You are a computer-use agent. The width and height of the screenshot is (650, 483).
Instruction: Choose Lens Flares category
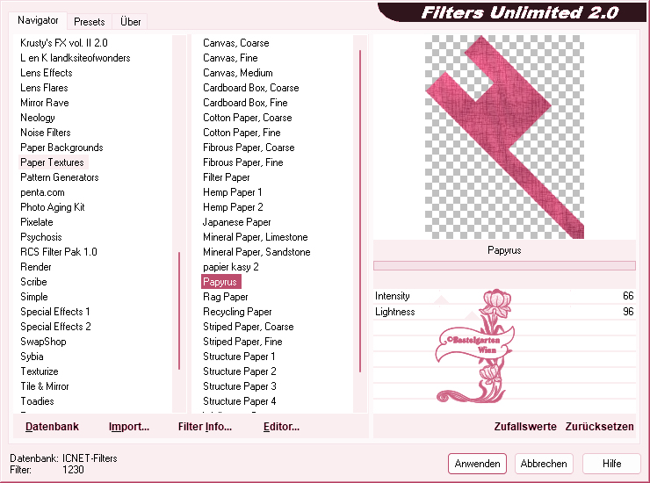[44, 88]
